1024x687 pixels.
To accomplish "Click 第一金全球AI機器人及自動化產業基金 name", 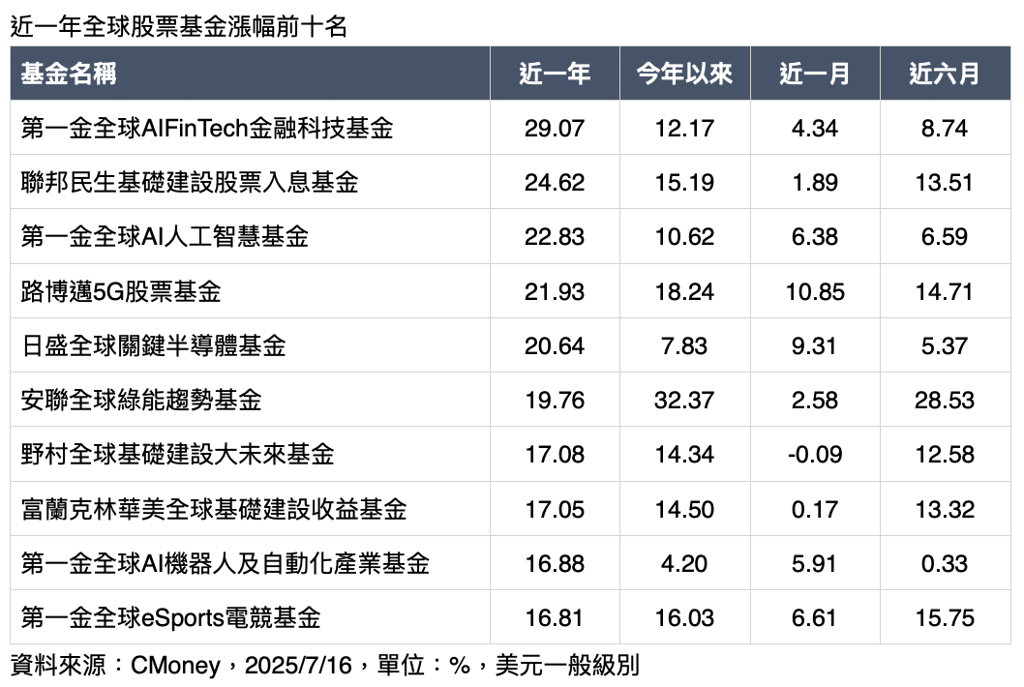I will [x=225, y=563].
